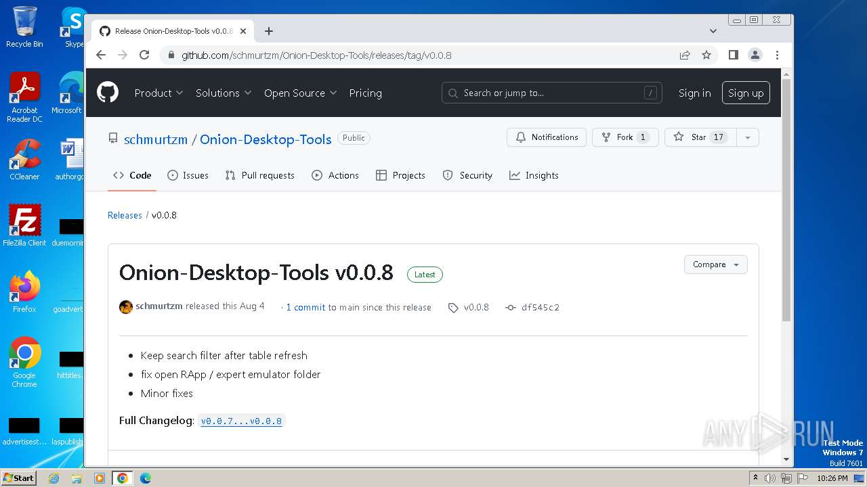Click schmurtzm author name in release
The image size is (867, 487).
tap(159, 306)
